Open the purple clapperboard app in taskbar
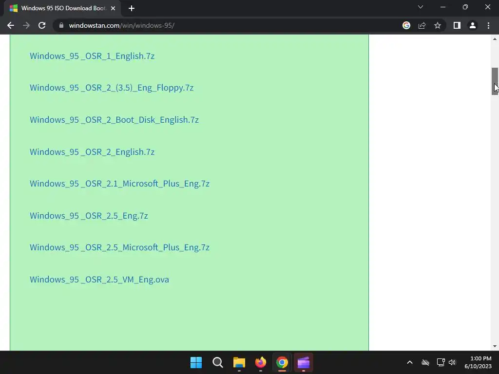The image size is (499, 374). 304,362
